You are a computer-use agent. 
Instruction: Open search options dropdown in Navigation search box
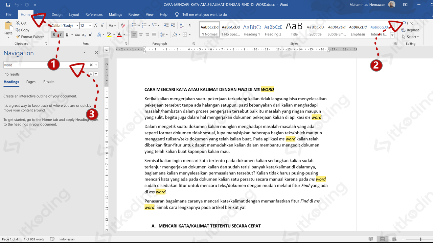tap(96, 65)
